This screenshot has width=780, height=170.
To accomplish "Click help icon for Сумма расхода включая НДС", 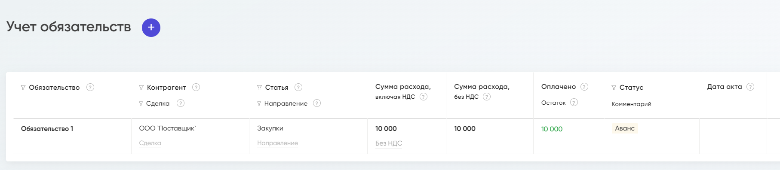I will pos(424,97).
